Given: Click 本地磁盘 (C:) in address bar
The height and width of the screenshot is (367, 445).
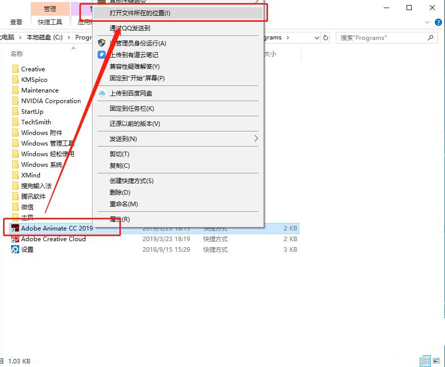Looking at the screenshot, I should [45, 37].
